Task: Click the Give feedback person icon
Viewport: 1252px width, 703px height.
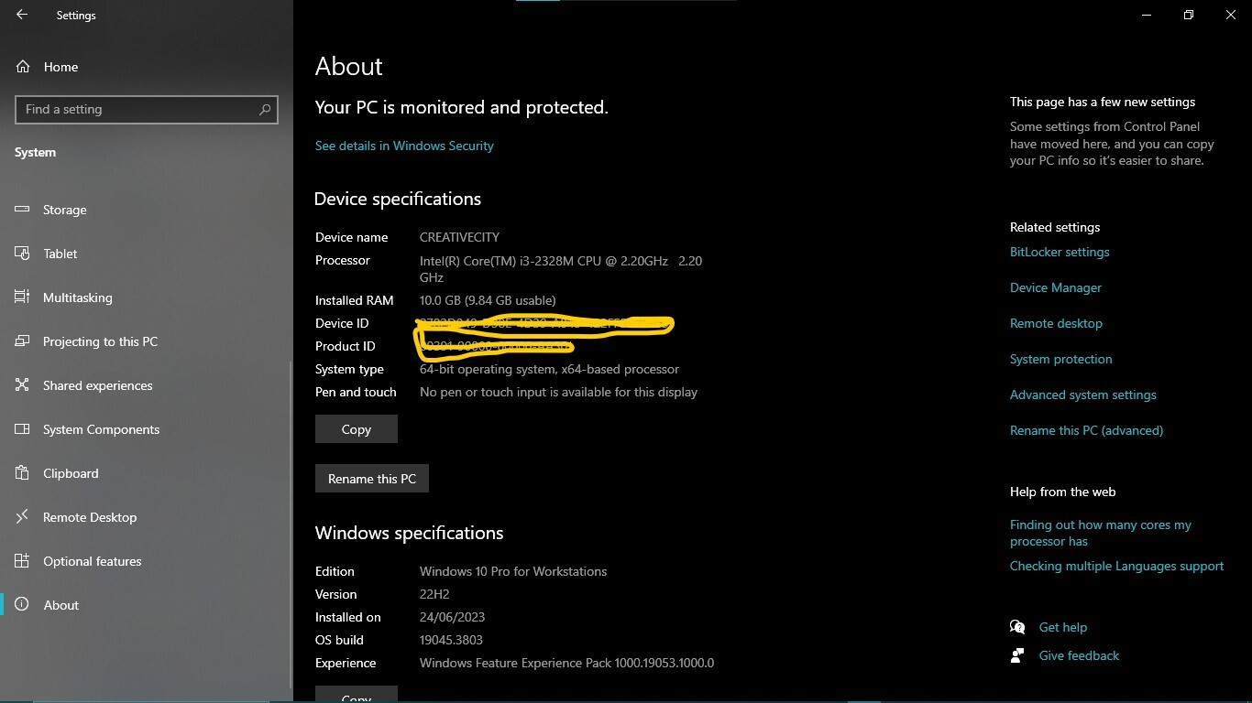Action: (1017, 655)
